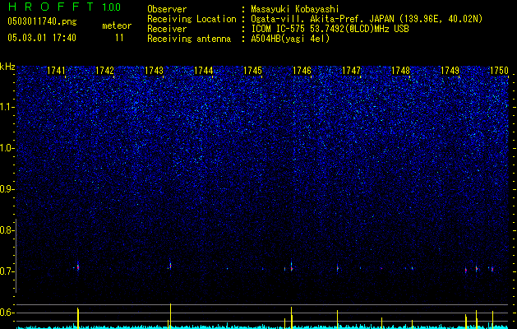The height and width of the screenshot is (329, 517).
Task: Click the 'Receiving antenna' label
Action: (x=189, y=39)
